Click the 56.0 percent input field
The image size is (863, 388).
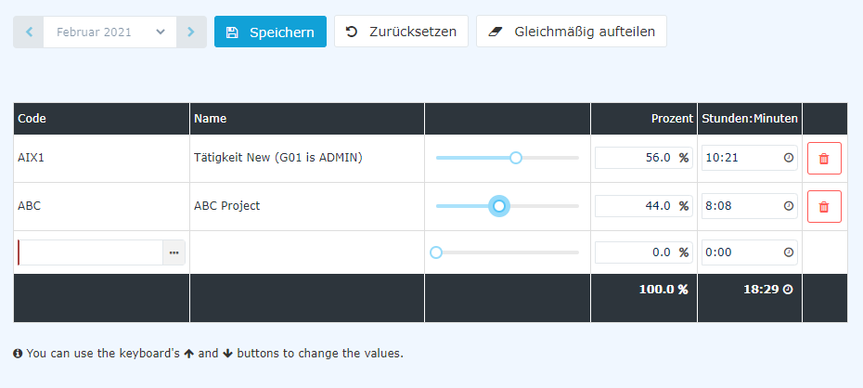point(643,158)
